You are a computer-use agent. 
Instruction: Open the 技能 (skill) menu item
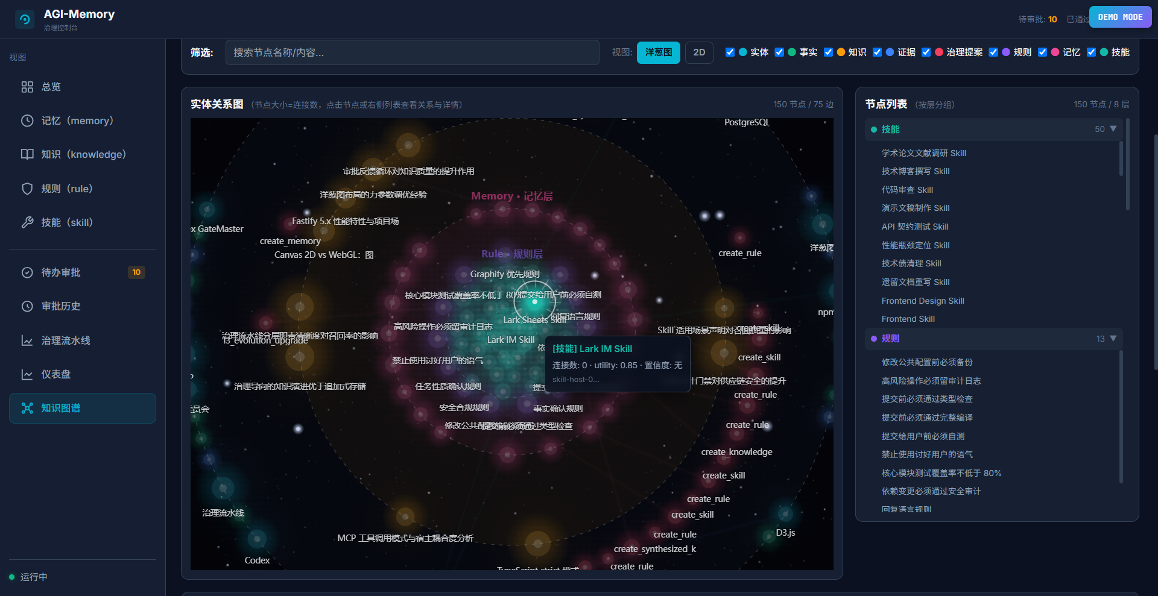(x=83, y=222)
